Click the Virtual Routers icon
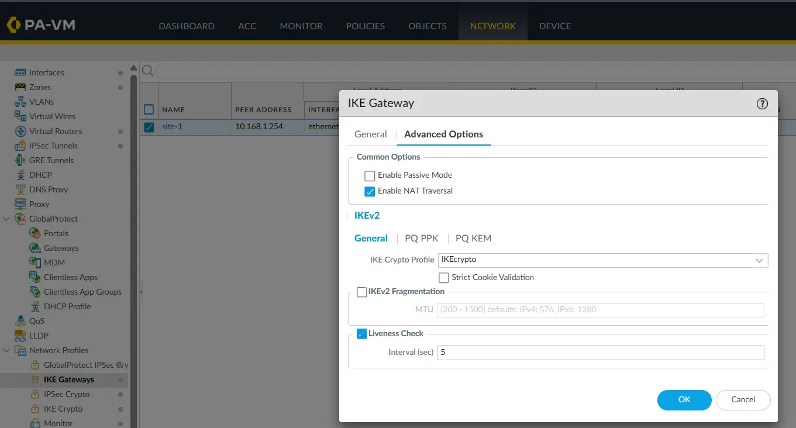The image size is (796, 428). (x=20, y=131)
